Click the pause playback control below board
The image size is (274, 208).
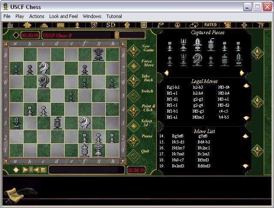(x=31, y=170)
